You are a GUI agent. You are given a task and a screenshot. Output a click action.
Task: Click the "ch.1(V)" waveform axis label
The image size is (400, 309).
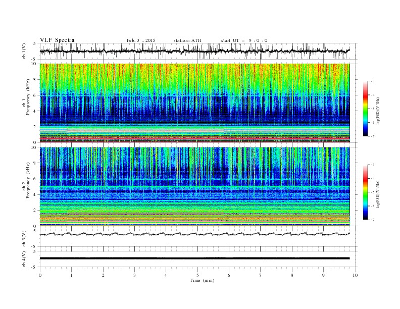pyautogui.click(x=24, y=51)
